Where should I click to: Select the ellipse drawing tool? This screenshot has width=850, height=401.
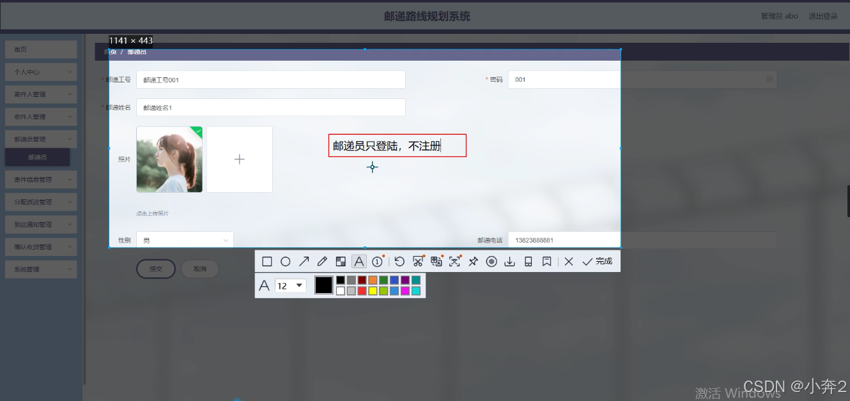(x=285, y=261)
